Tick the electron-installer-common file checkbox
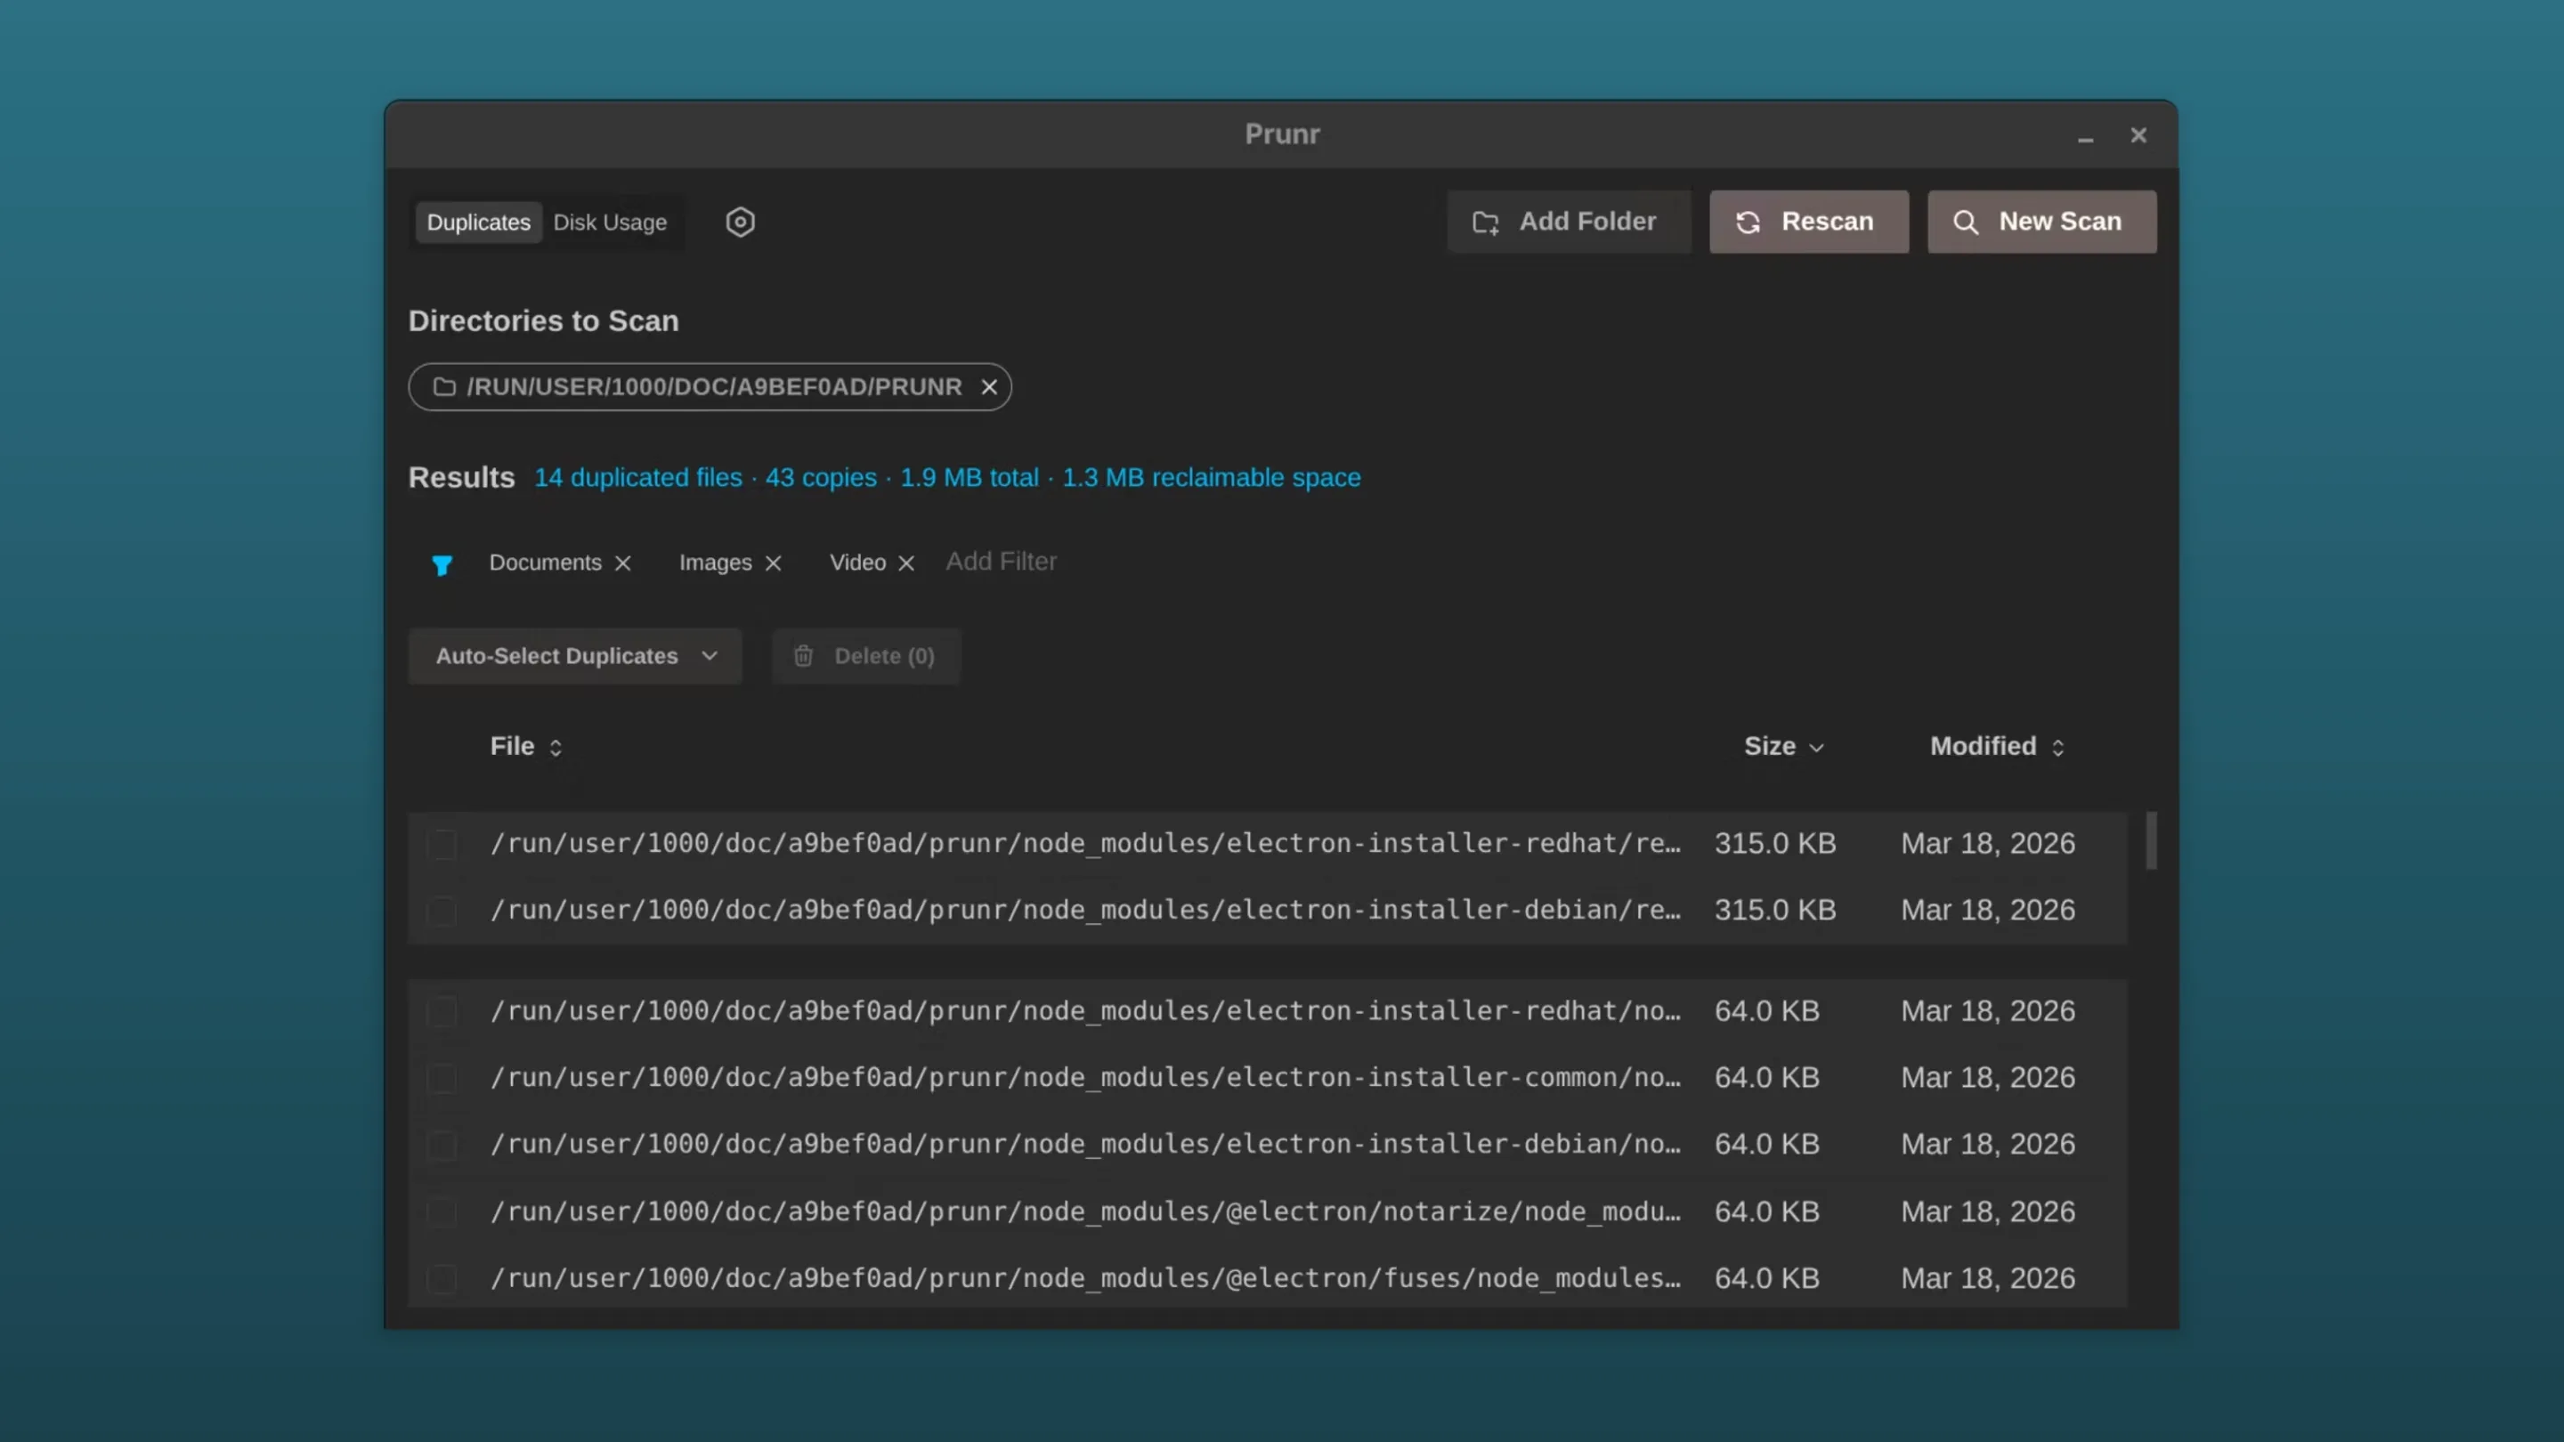 coord(443,1077)
